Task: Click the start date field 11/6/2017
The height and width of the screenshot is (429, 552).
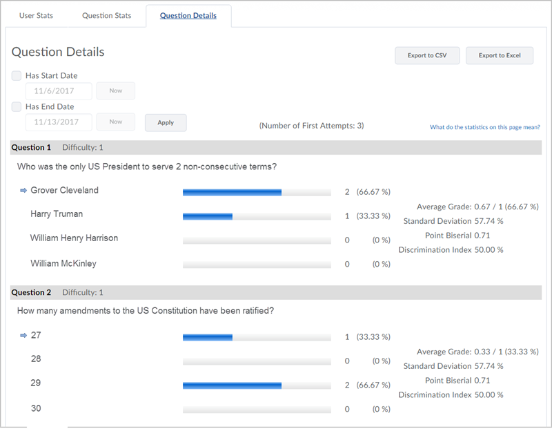Action: (59, 91)
